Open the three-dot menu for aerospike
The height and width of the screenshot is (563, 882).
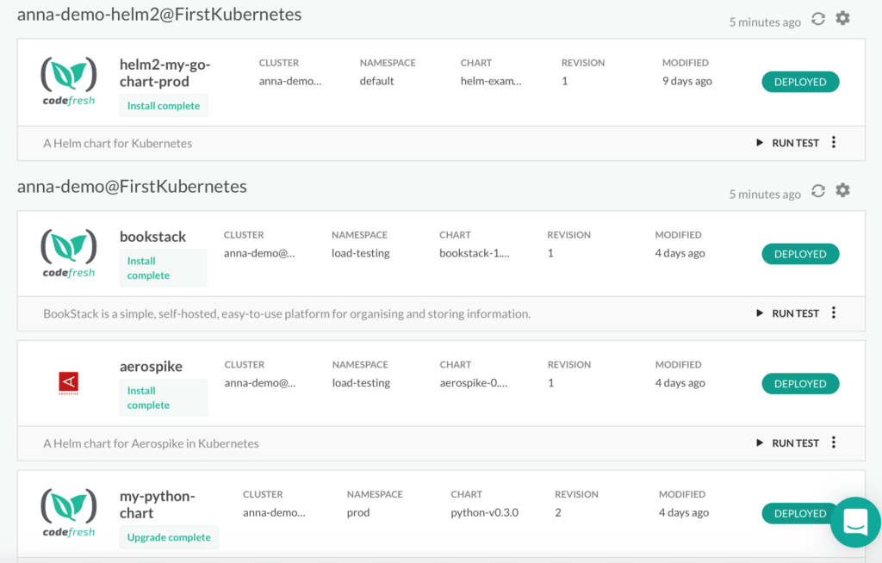tap(834, 442)
